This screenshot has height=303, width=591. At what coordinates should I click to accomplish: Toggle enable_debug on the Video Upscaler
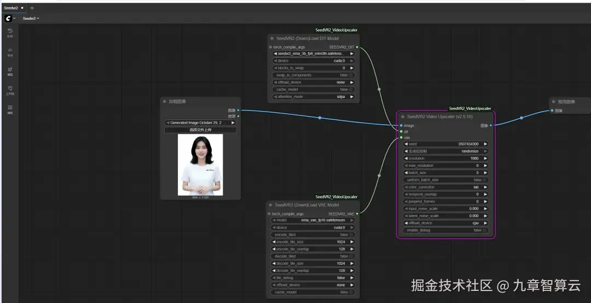(x=446, y=230)
